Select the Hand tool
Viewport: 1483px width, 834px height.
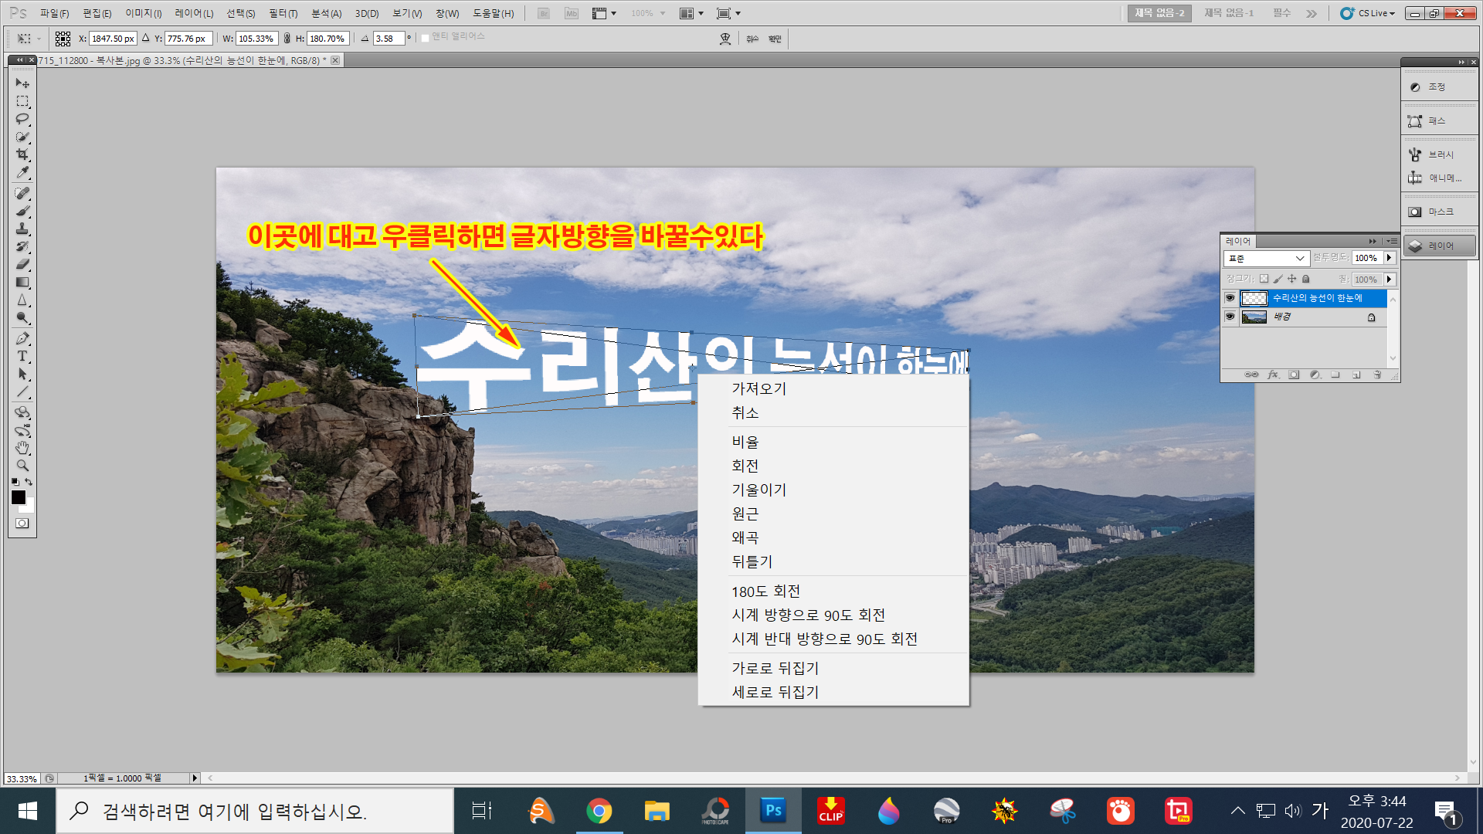[x=22, y=448]
